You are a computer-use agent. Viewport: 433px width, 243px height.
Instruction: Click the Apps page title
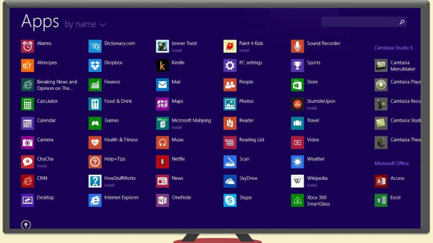tap(40, 22)
